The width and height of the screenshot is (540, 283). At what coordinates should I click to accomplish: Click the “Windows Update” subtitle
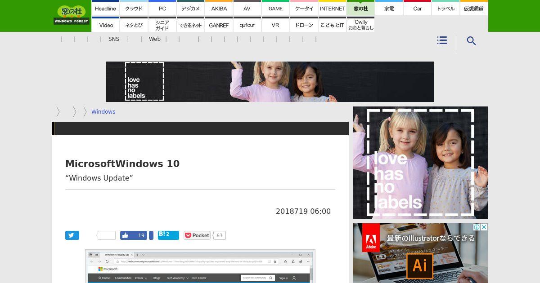point(99,178)
